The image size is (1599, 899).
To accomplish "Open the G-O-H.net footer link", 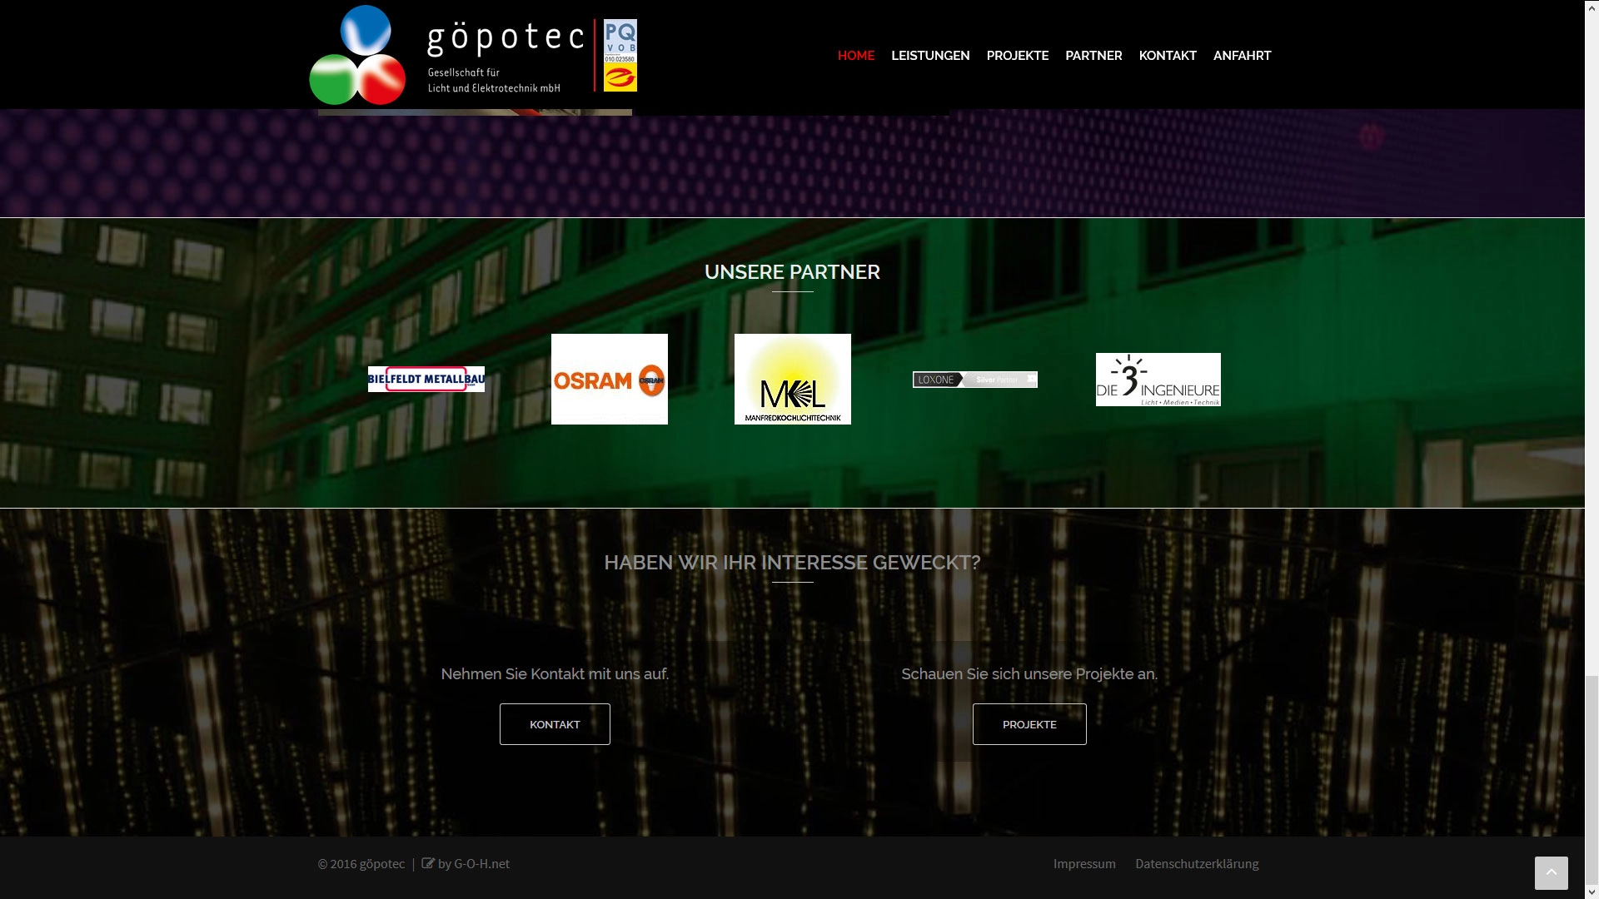I will click(x=481, y=864).
